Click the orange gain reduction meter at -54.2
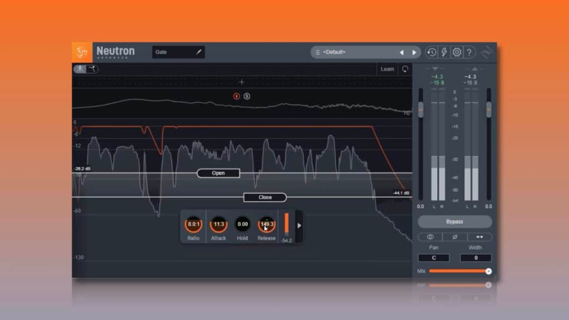Screen dimensions: 569x320 (286, 224)
